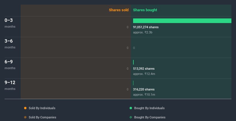Select the Bought By Individuals legend label
Image resolution: width=236 pixels, height=121 pixels.
pos(149,108)
